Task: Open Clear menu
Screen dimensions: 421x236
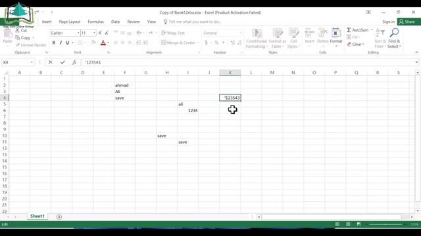Action: point(355,44)
